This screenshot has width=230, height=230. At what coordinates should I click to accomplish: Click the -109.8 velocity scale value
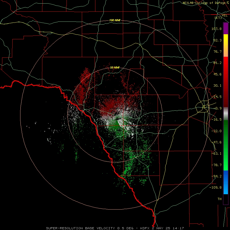(x=215, y=188)
